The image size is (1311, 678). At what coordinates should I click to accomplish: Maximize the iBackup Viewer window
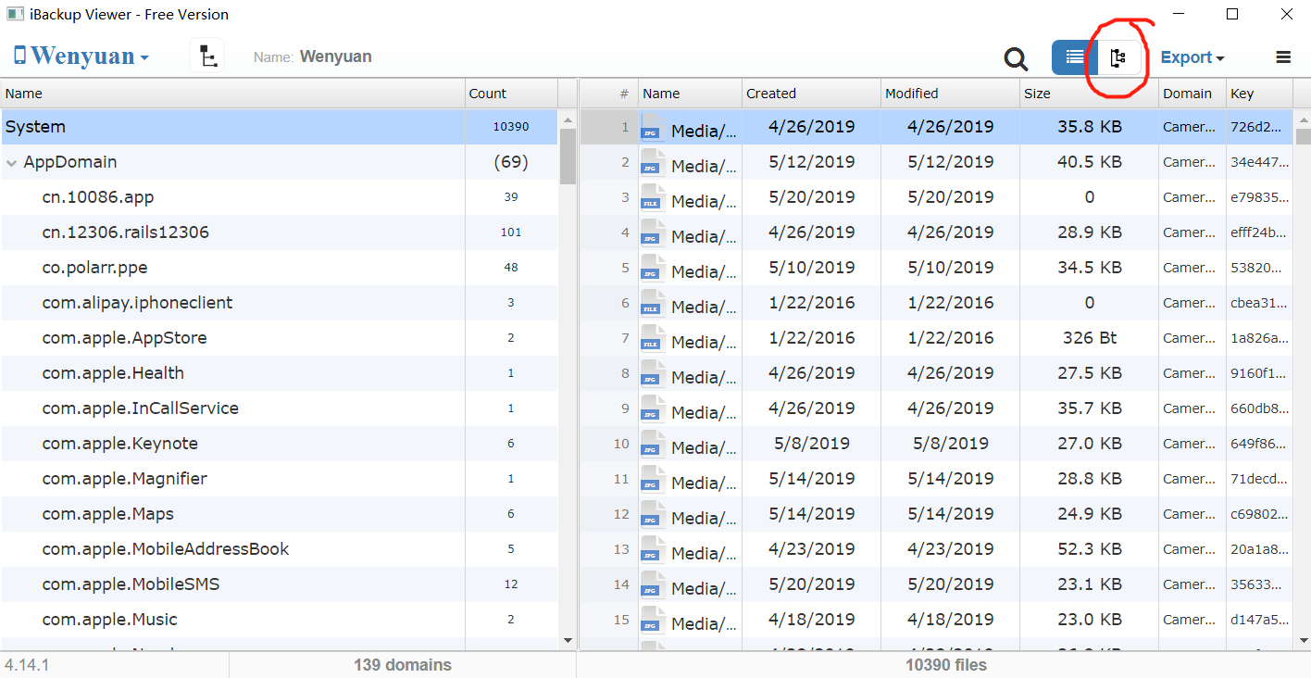pyautogui.click(x=1232, y=14)
